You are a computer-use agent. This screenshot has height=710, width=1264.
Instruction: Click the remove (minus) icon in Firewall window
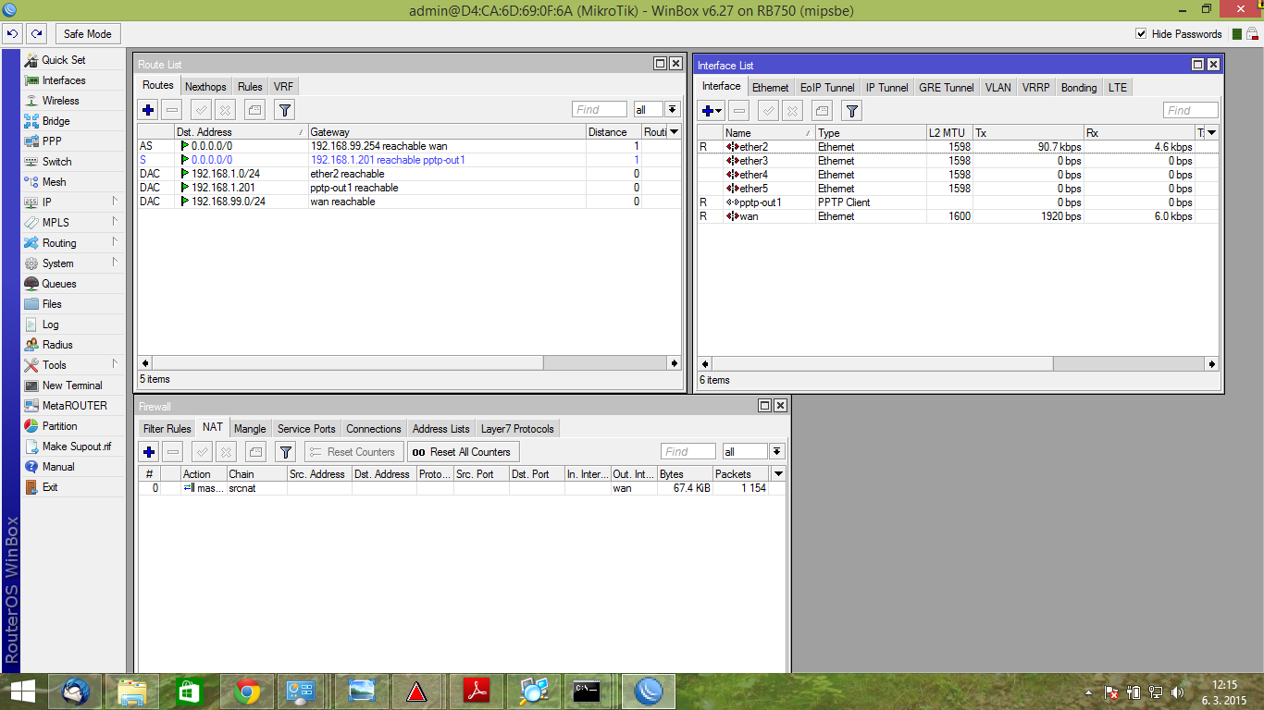(x=172, y=452)
